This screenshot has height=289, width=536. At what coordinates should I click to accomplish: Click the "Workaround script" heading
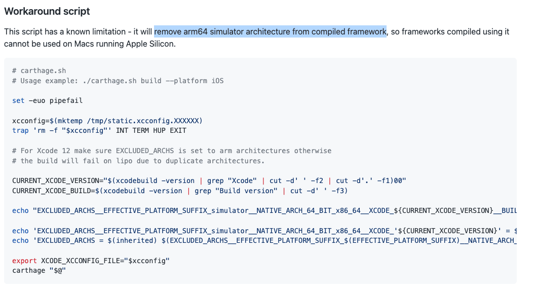[47, 11]
